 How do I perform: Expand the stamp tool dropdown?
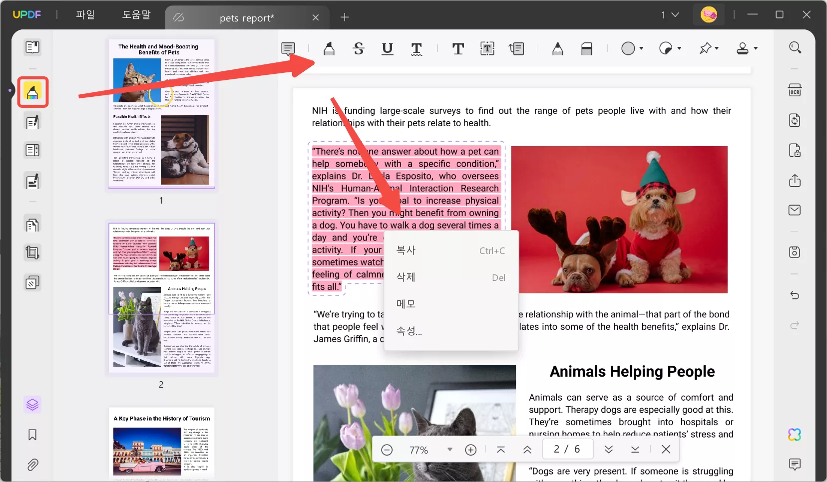756,48
